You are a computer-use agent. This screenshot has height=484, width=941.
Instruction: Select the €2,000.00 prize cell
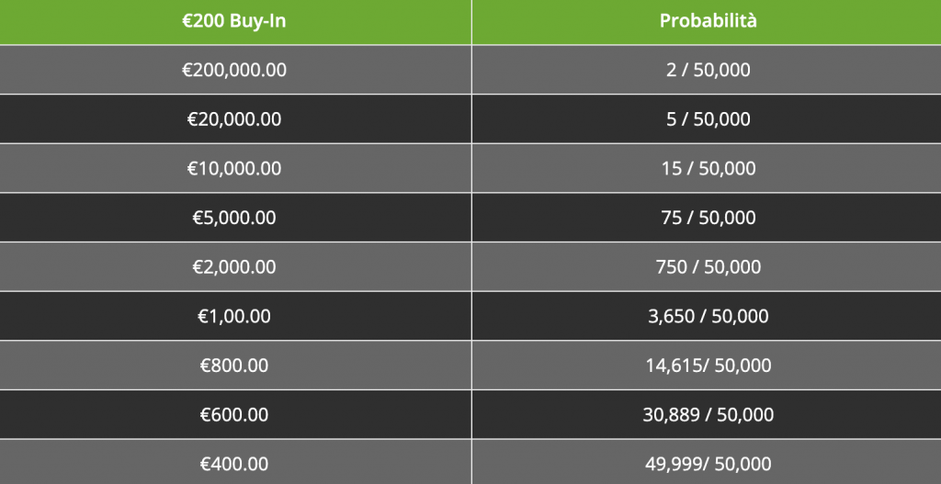point(234,267)
